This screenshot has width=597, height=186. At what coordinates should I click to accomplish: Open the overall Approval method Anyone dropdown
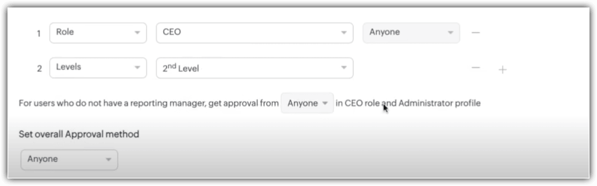coord(69,159)
